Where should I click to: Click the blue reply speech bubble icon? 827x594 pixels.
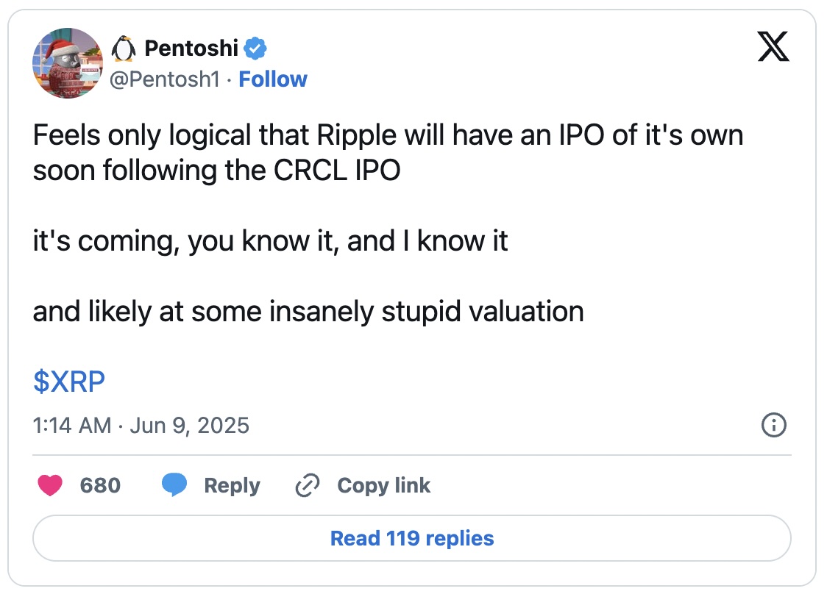pos(174,485)
